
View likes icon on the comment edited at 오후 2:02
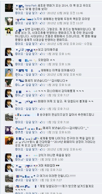click(x=41, y=44)
